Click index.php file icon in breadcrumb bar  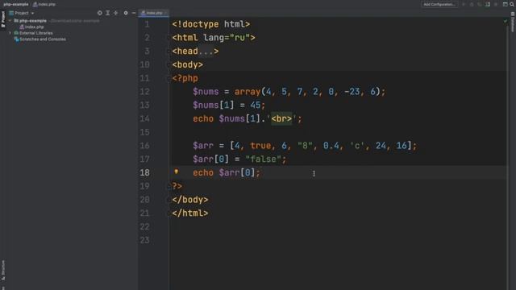pos(35,4)
